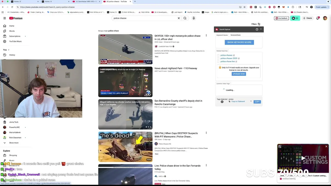
Task: Click the Give feedback button
Action: click(281, 18)
